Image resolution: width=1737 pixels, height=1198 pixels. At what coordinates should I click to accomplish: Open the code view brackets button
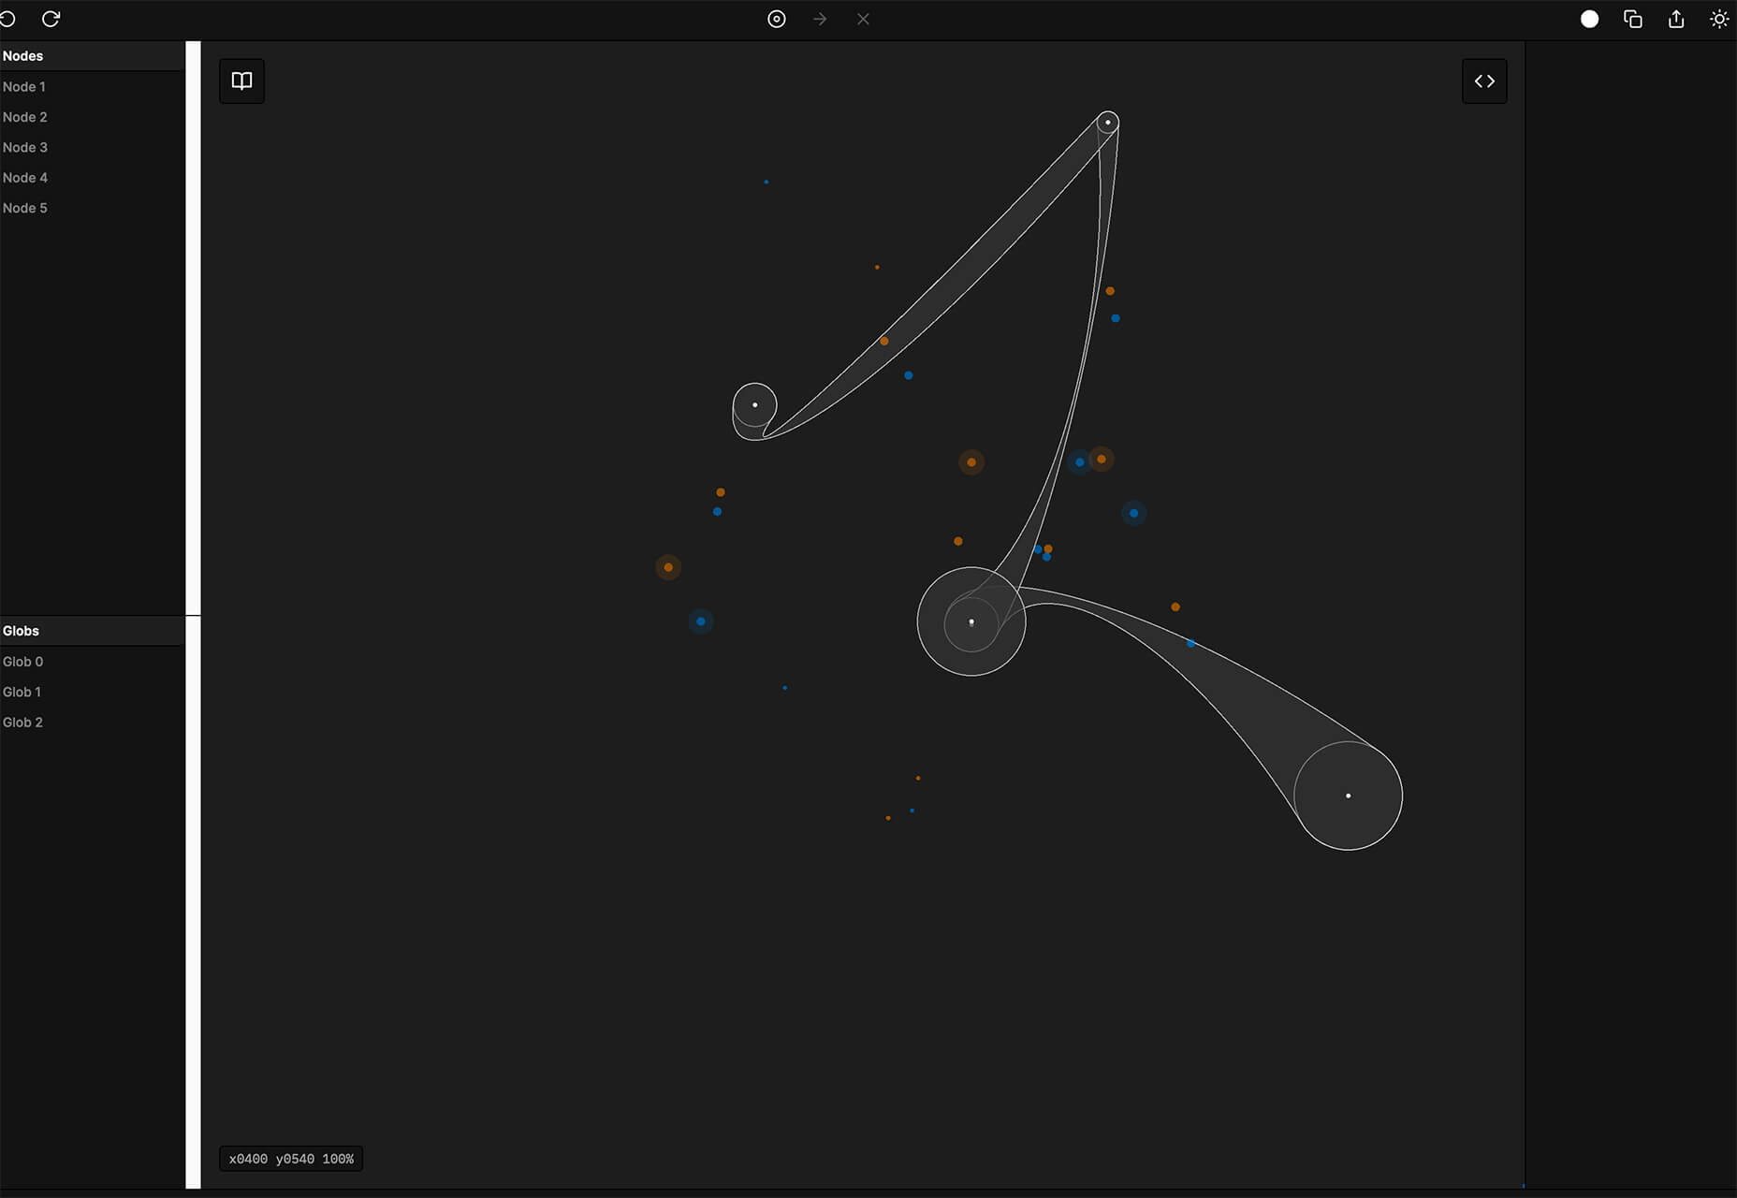pos(1484,81)
